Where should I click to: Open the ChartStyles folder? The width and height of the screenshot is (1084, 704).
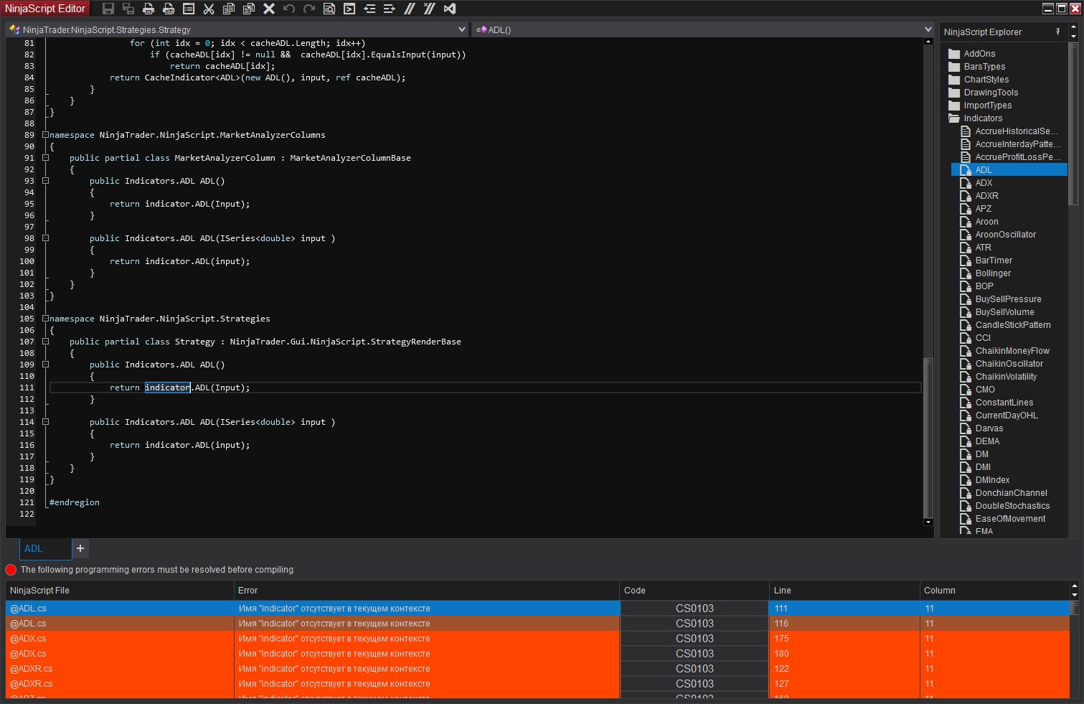point(979,80)
